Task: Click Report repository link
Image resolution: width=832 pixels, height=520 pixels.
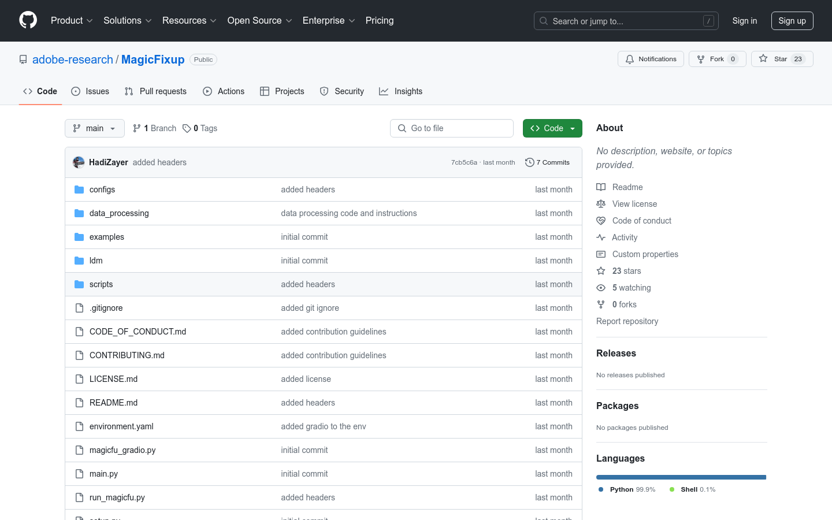Action: tap(627, 321)
